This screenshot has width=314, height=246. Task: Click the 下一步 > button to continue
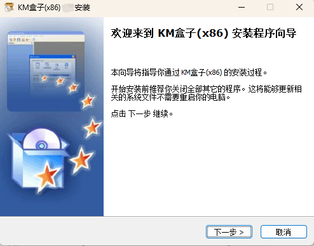tap(229, 232)
